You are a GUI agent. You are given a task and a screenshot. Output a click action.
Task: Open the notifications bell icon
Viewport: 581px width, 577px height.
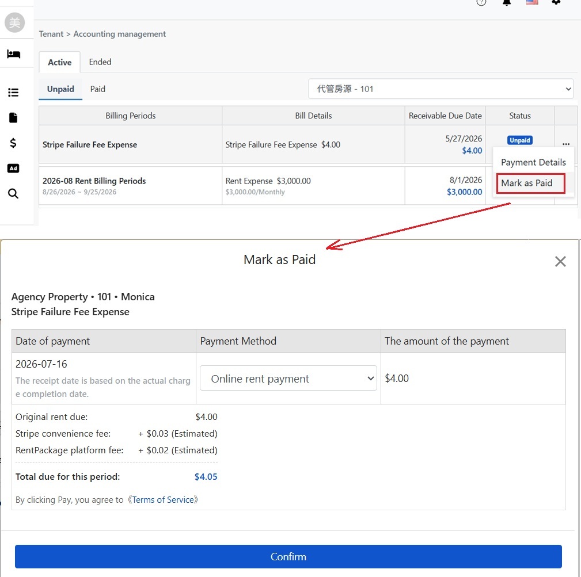[507, 2]
